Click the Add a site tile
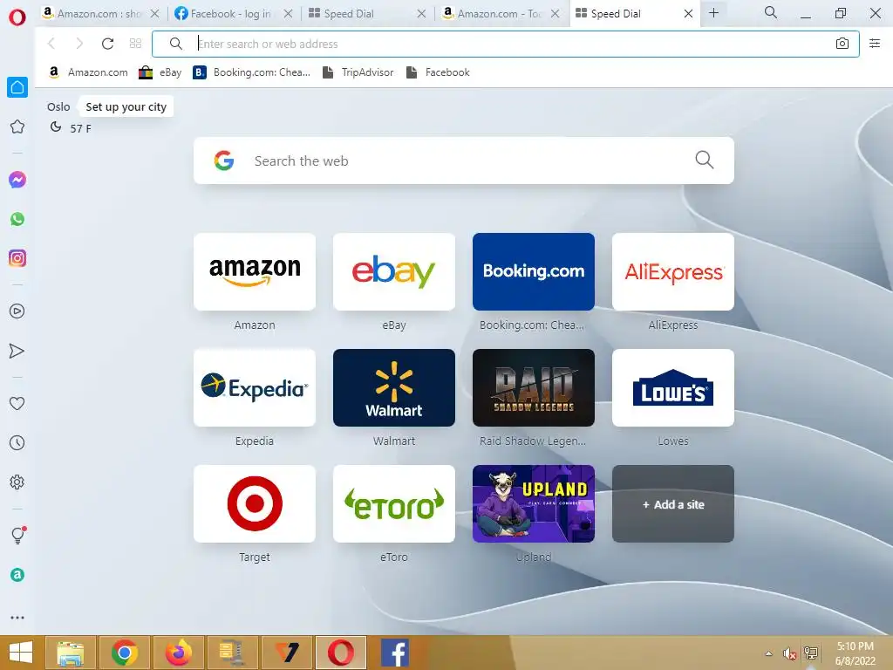 [x=673, y=504]
